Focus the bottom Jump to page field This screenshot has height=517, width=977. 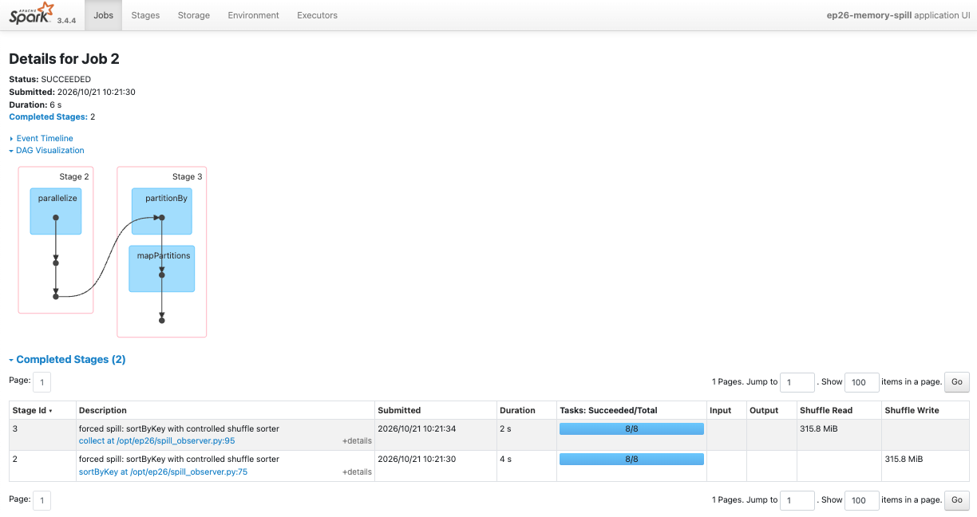(797, 500)
